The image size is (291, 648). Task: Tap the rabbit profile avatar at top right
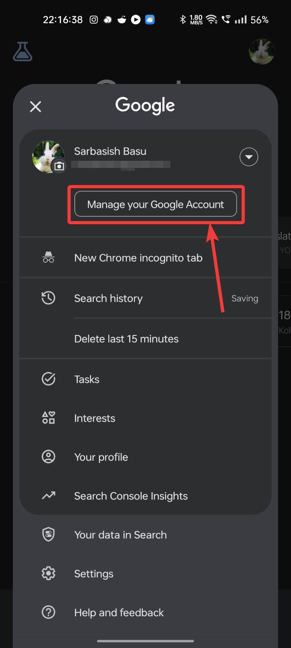(262, 51)
